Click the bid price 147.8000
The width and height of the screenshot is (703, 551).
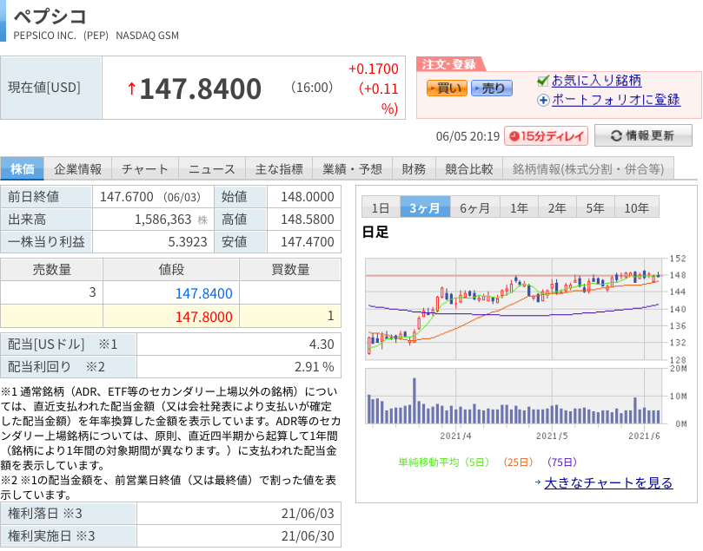click(203, 317)
